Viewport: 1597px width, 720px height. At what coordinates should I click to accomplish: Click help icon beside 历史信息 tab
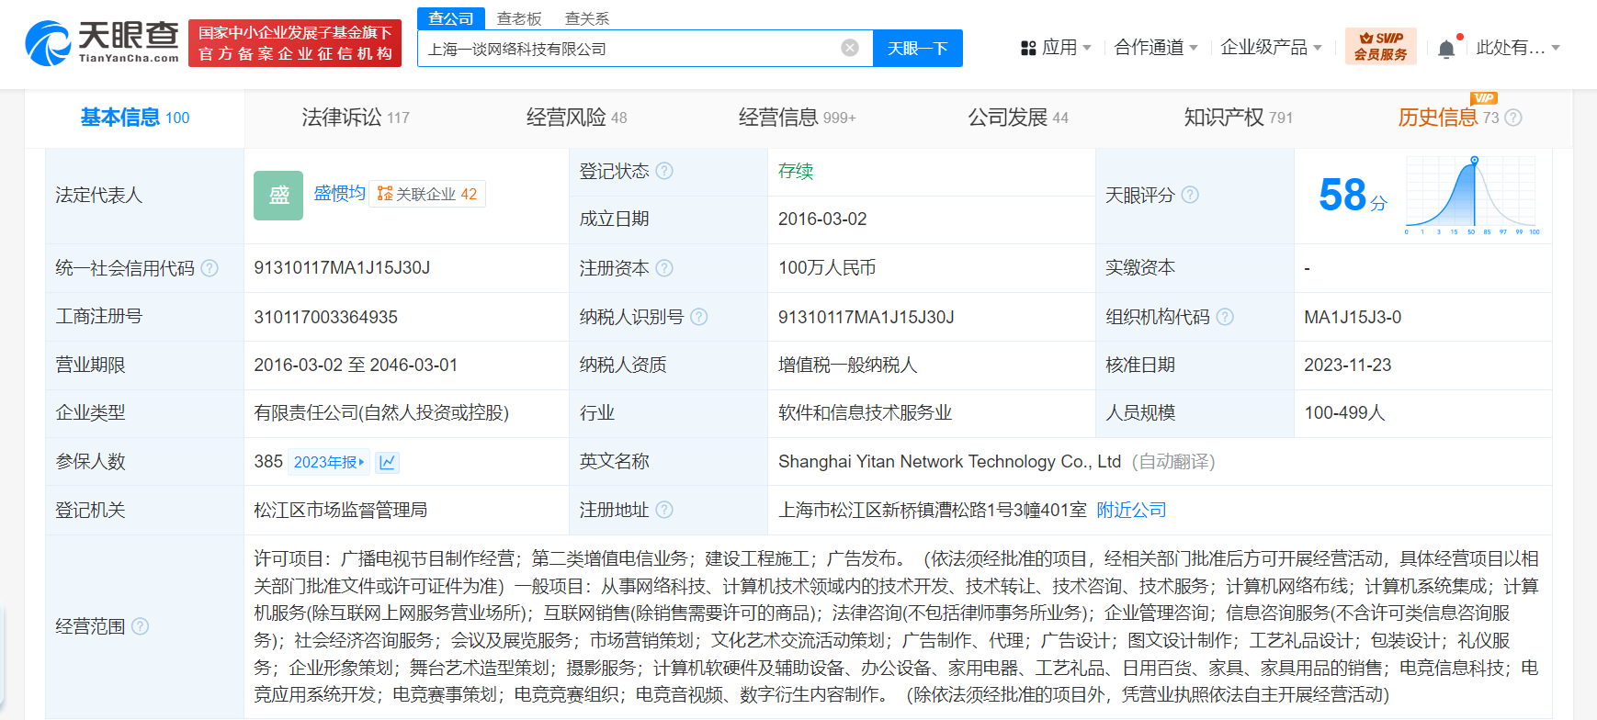click(1513, 118)
